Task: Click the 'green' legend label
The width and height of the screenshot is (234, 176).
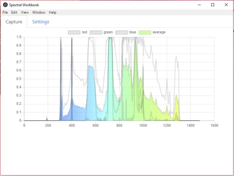Action: point(108,32)
